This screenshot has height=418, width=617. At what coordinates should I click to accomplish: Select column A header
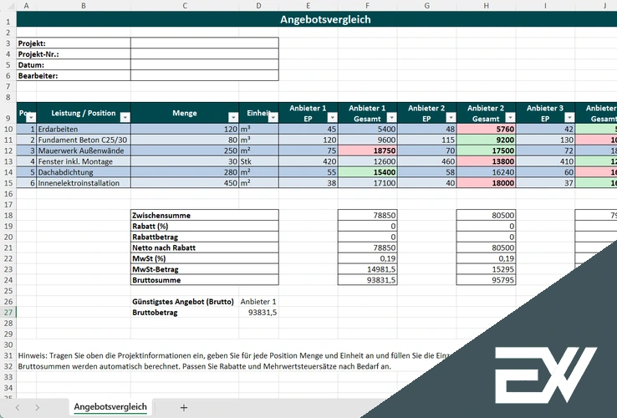coord(27,6)
